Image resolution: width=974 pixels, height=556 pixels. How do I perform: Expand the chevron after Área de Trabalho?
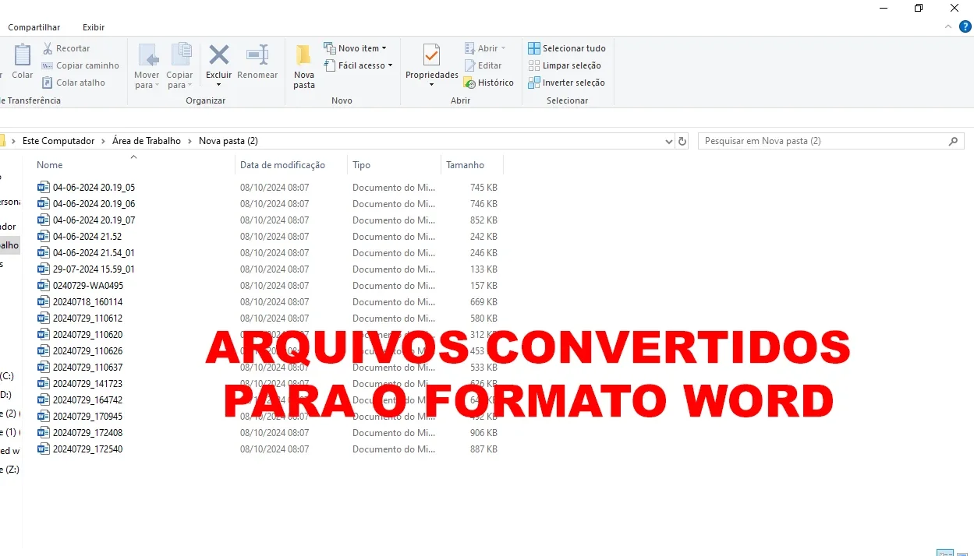click(x=189, y=141)
